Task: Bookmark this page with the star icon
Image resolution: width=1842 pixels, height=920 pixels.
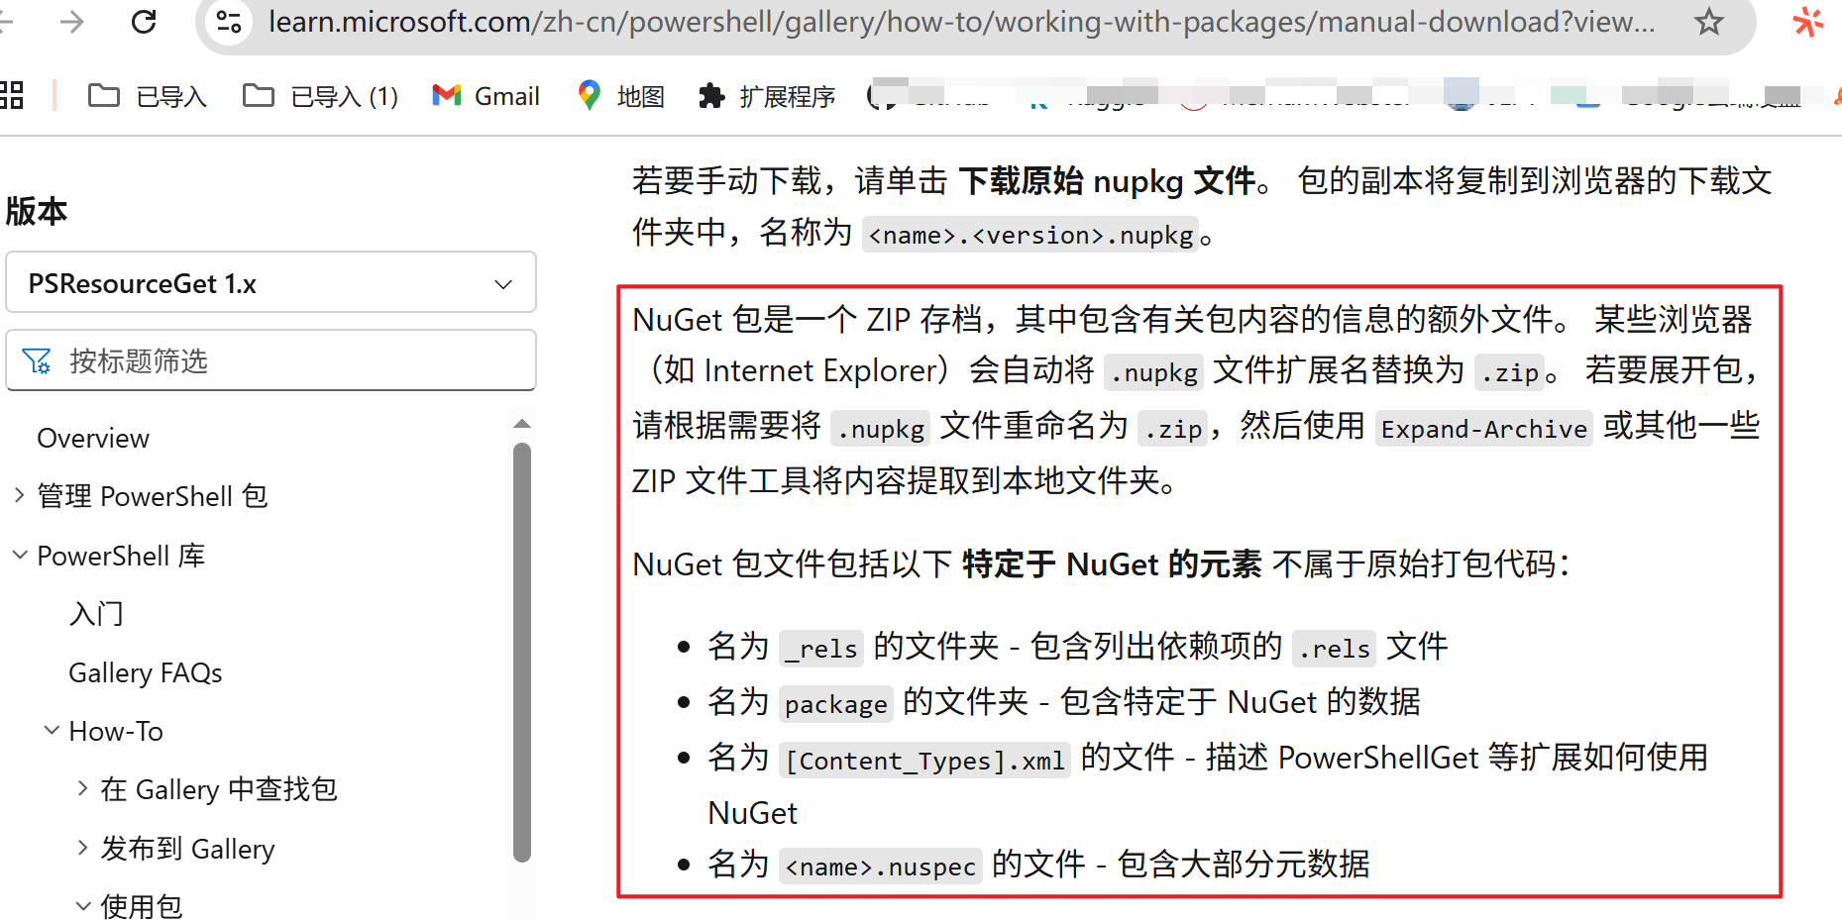Action: 1709,21
